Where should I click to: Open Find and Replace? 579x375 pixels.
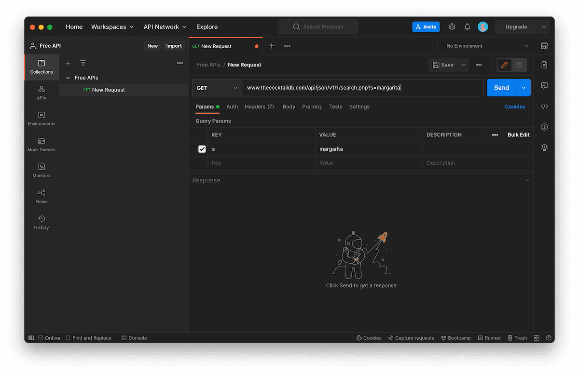pyautogui.click(x=88, y=338)
